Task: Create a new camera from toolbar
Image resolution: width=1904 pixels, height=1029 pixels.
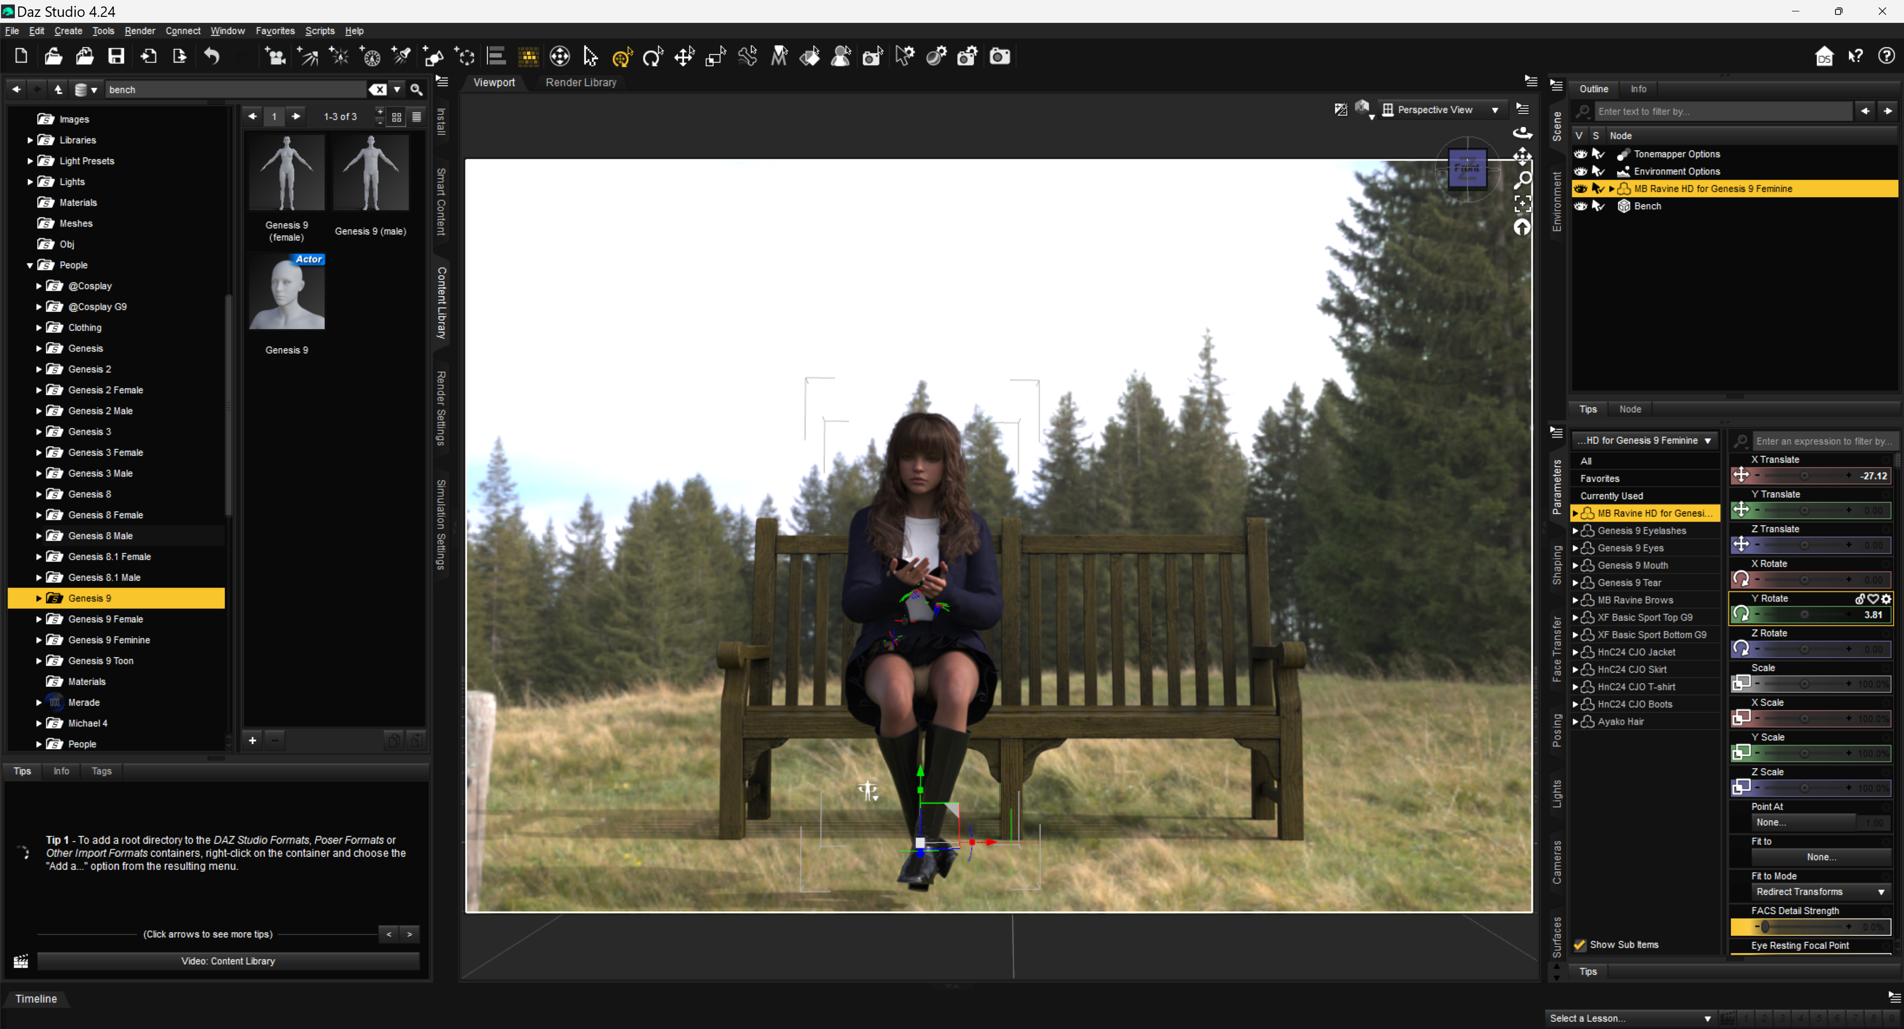Action: [275, 56]
